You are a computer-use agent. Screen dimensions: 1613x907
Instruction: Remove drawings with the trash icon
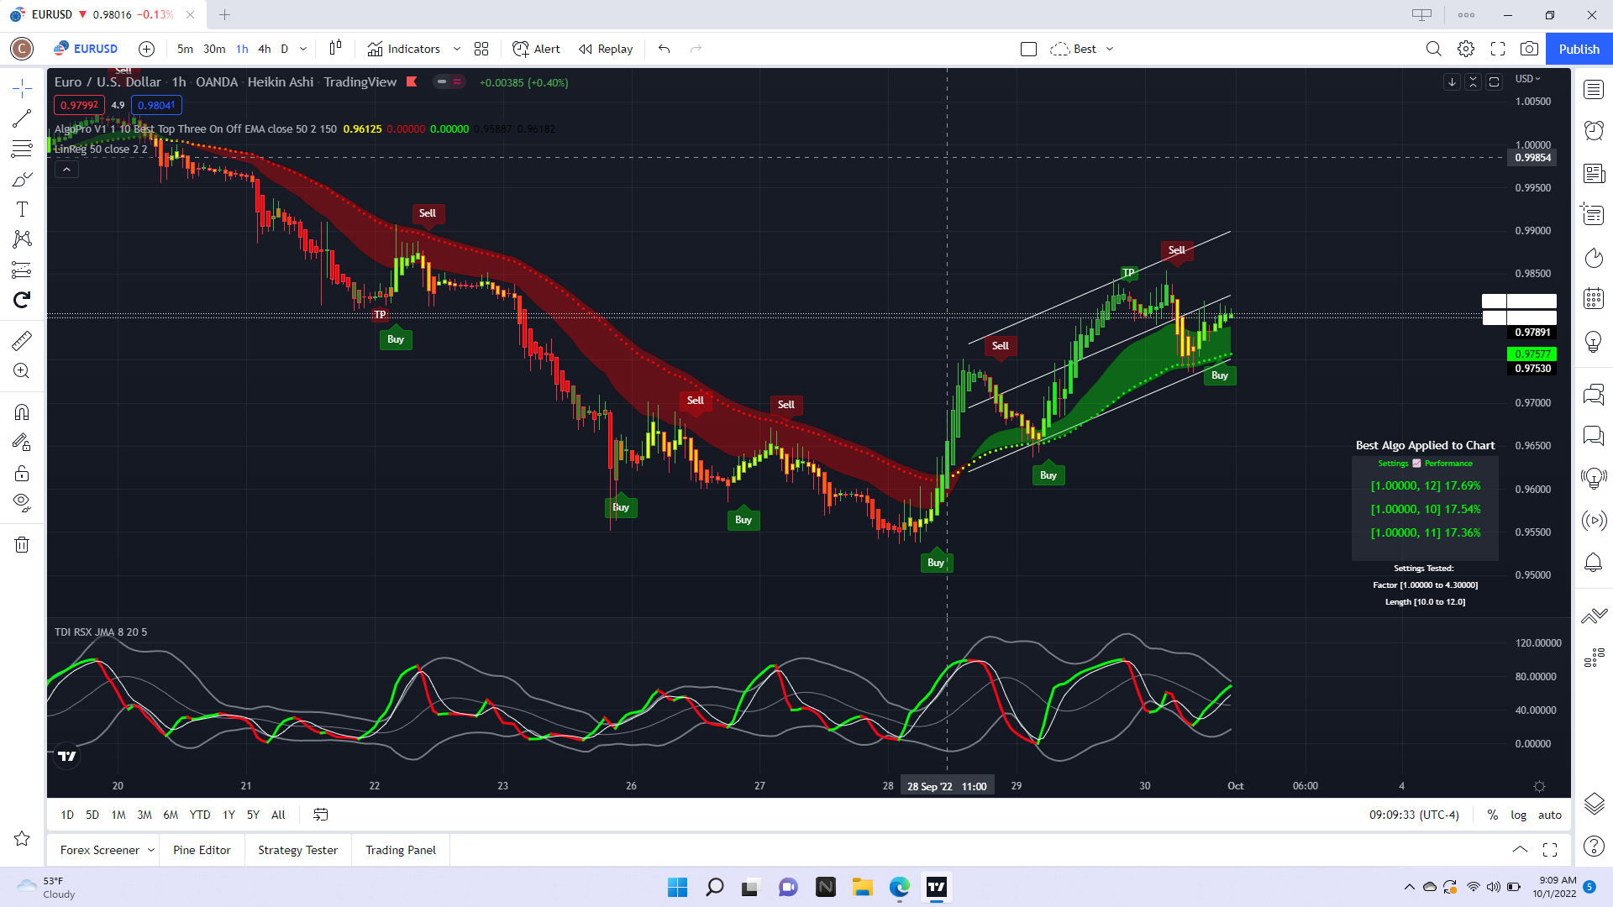(x=22, y=545)
